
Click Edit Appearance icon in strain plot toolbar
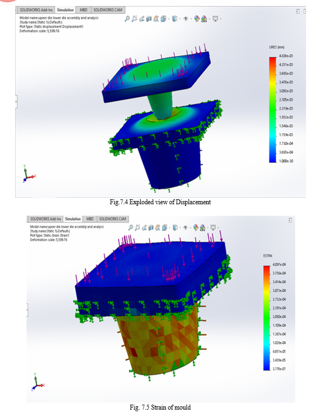click(x=196, y=228)
